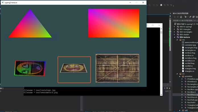Viewport: 198px width, 112px height.
Task: Click the primitive folder icon
Action: tap(183, 76)
